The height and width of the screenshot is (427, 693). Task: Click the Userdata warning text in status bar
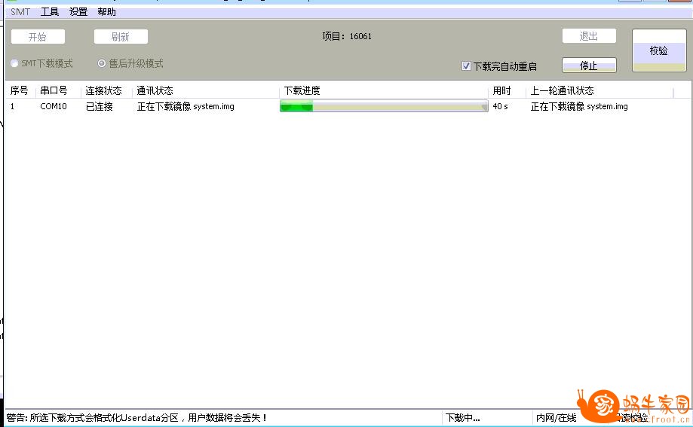(x=136, y=418)
